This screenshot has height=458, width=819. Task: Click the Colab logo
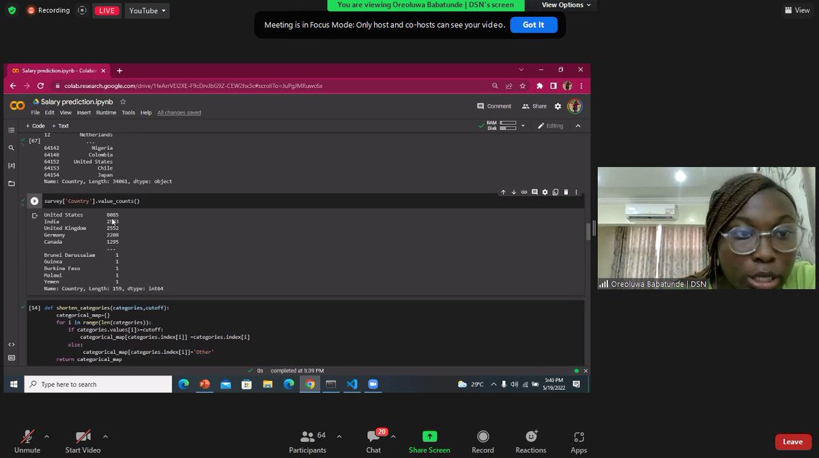coord(17,106)
